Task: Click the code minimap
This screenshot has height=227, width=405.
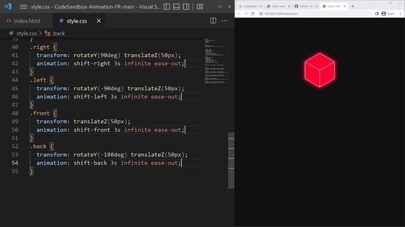Action: pos(216,61)
